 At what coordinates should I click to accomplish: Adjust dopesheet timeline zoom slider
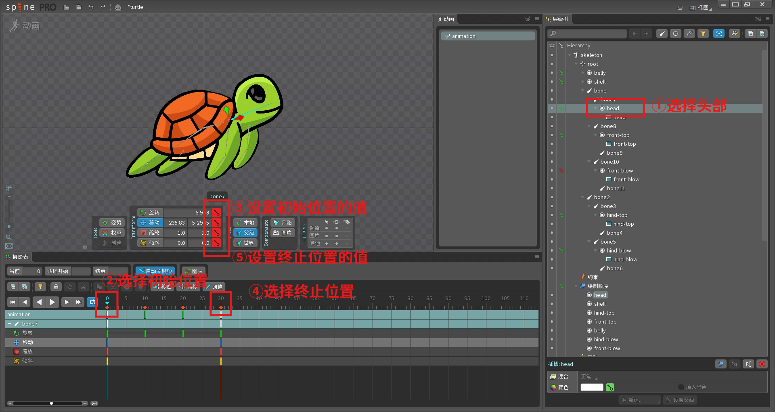point(48,403)
